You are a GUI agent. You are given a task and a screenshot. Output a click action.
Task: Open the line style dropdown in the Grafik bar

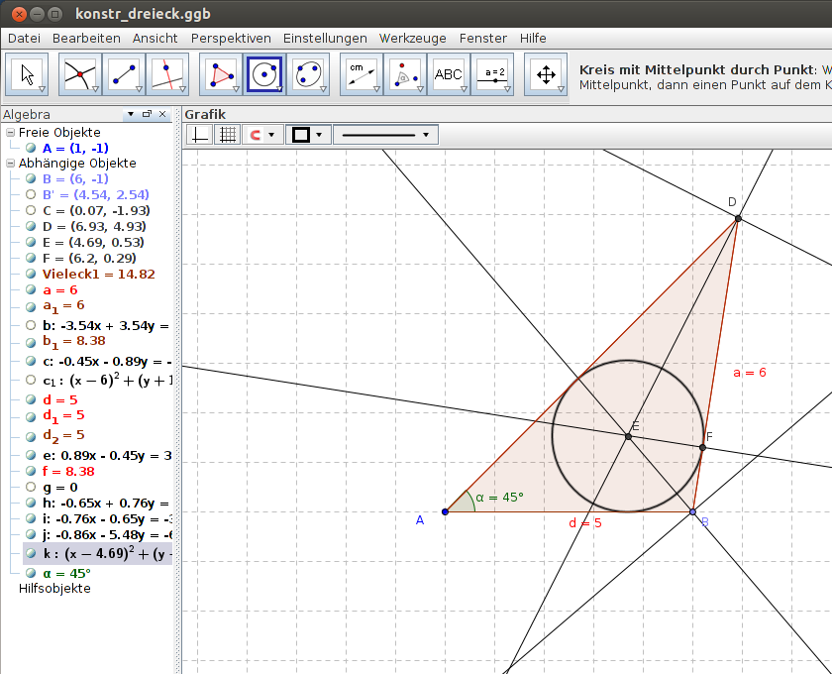pyautogui.click(x=426, y=134)
